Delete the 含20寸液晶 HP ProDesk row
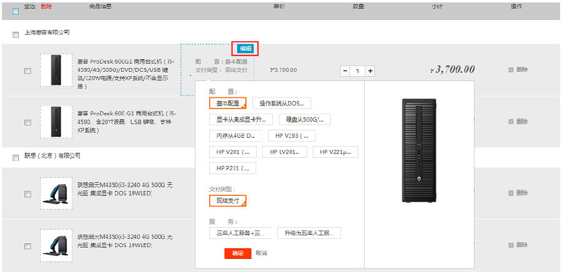Image resolution: width=562 pixels, height=272 pixels. pos(518,122)
